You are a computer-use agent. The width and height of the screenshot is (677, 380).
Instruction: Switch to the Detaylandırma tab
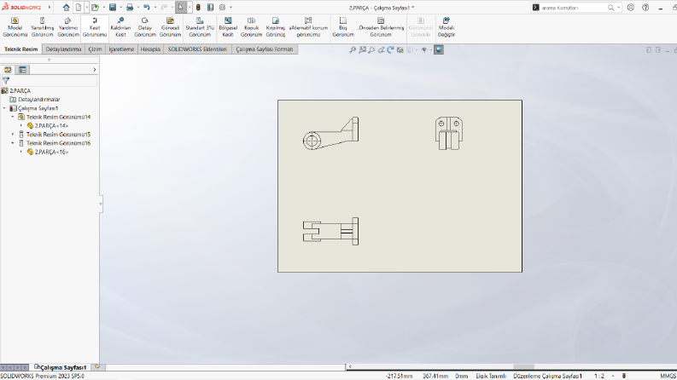pos(63,49)
